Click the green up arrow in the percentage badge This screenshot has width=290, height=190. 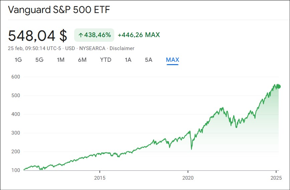81,35
